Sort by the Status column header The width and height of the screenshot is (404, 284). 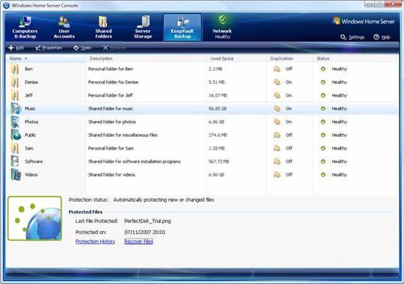355,59
